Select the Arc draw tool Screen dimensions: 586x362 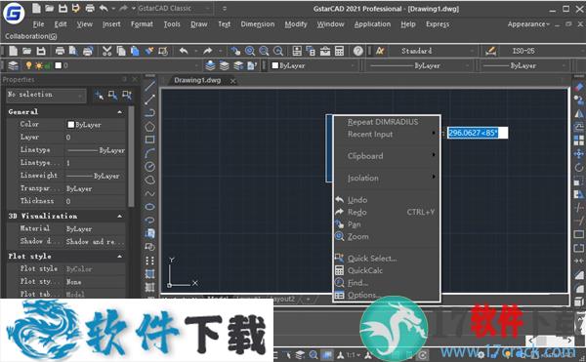pos(149,153)
